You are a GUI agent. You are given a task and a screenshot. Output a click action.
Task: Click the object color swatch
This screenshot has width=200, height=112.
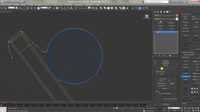click(x=177, y=15)
